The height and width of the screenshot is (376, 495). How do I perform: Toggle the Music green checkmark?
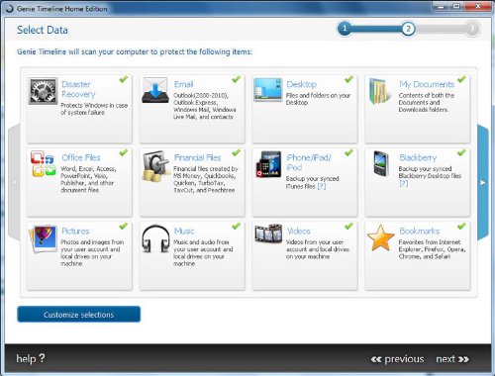click(x=236, y=226)
